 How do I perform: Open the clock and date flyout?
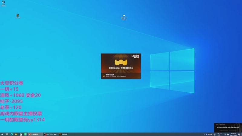[x=234, y=134]
